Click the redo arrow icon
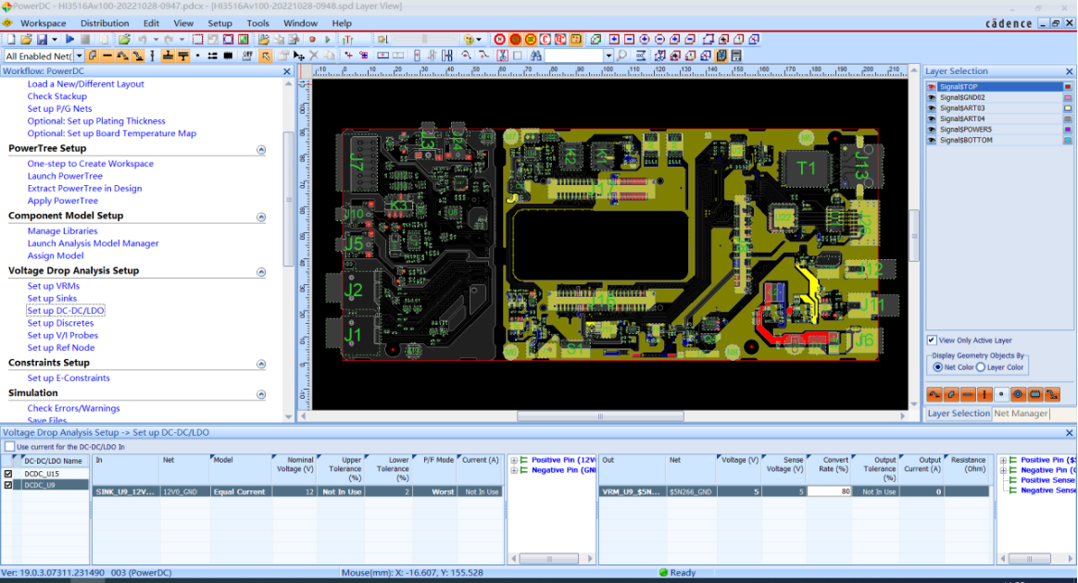The image size is (1078, 583). coord(169,39)
